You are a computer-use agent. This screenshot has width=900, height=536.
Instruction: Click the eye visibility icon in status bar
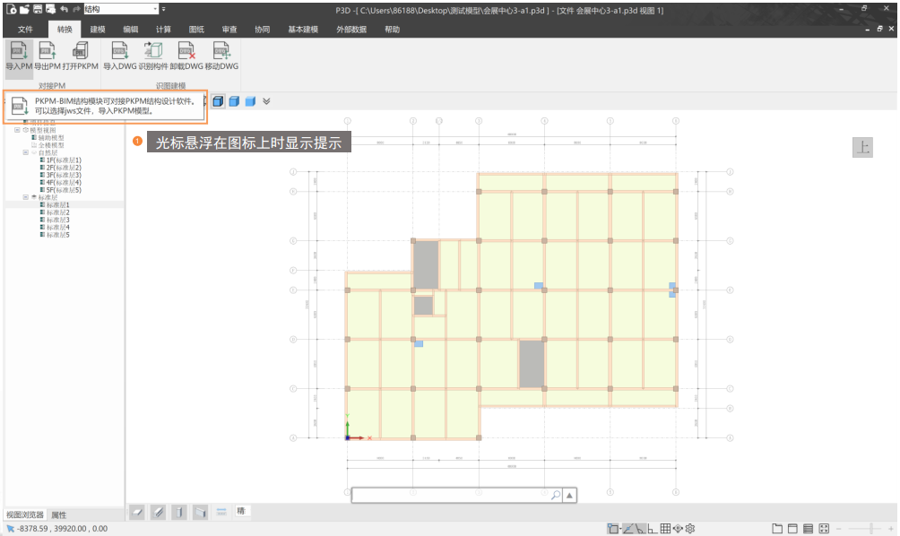point(678,529)
